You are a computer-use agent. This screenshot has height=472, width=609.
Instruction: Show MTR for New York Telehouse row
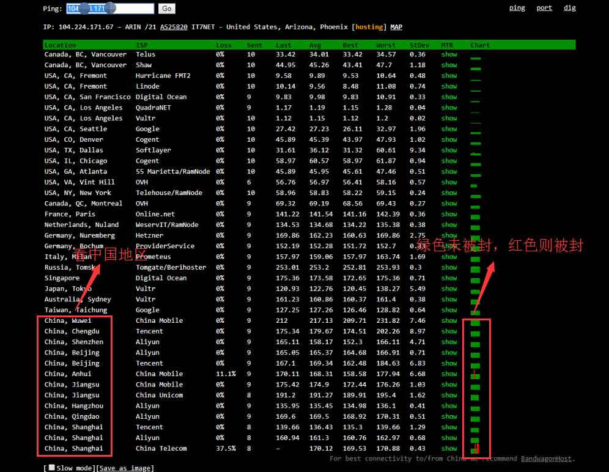pos(449,193)
